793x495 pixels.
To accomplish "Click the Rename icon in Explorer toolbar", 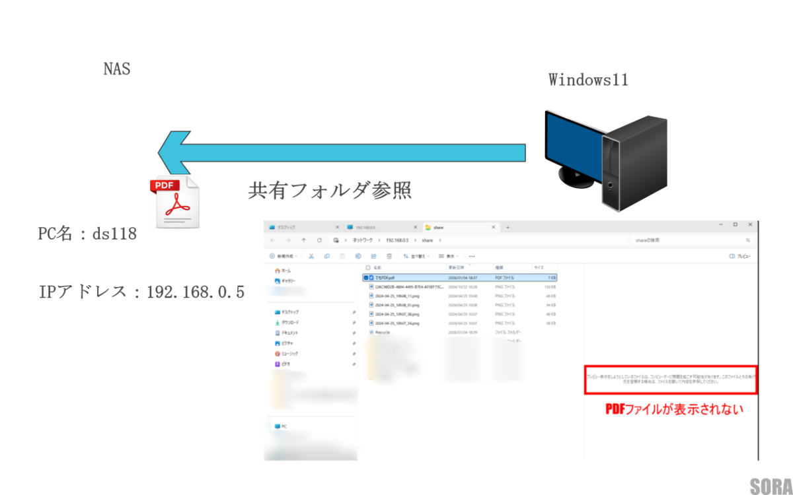I will 358,256.
